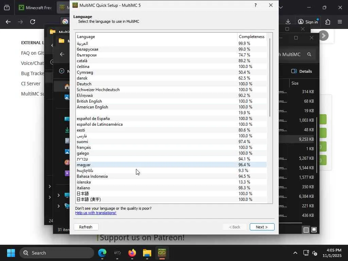Click the Firefox back navigation arrow
348x261 pixels.
pyautogui.click(x=8, y=22)
